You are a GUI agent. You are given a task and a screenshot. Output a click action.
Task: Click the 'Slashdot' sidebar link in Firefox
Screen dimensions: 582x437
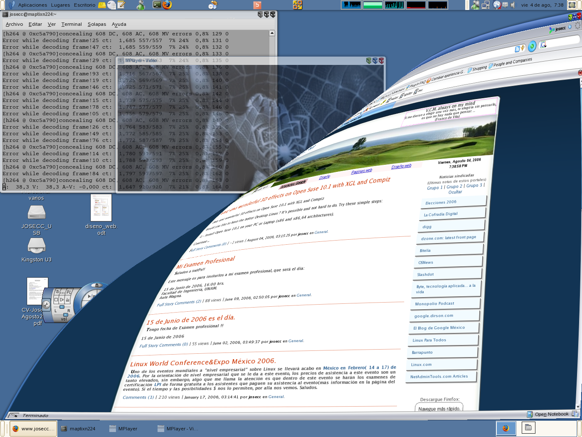[425, 274]
